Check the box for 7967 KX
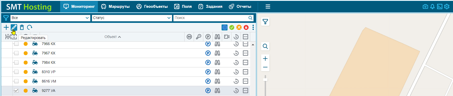453x96 pixels. coord(16,53)
